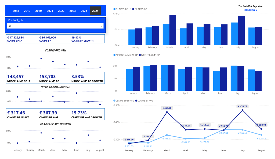Open the 31/08/2025 report date link
The width and height of the screenshot is (275, 159).
(251, 10)
